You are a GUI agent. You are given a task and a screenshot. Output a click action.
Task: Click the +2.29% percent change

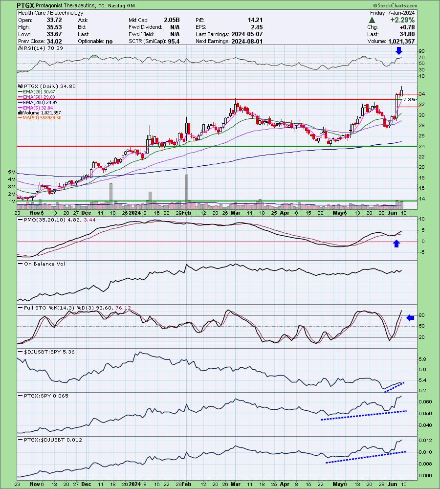pyautogui.click(x=402, y=20)
